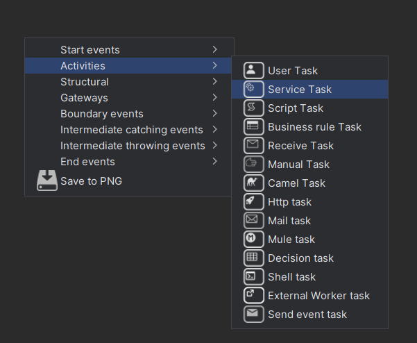Click the Business rule Task table icon

[254, 126]
